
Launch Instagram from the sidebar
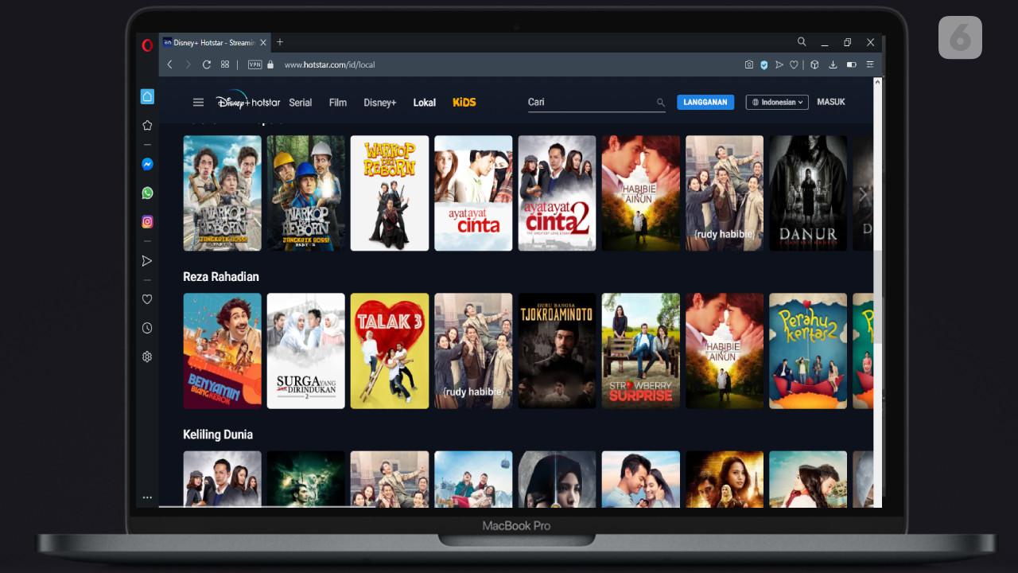click(147, 222)
